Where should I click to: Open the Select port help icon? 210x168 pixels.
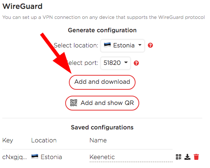(136, 63)
